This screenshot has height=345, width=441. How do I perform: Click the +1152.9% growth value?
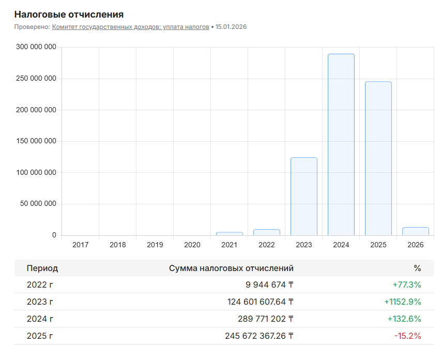coord(402,302)
